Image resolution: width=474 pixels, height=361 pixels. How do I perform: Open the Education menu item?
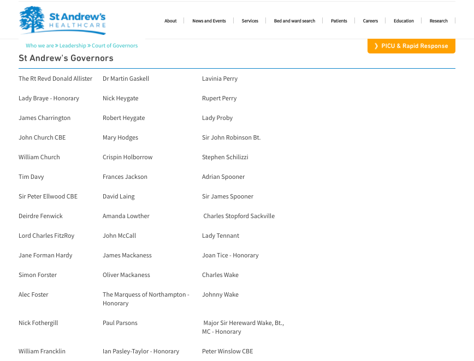404,21
